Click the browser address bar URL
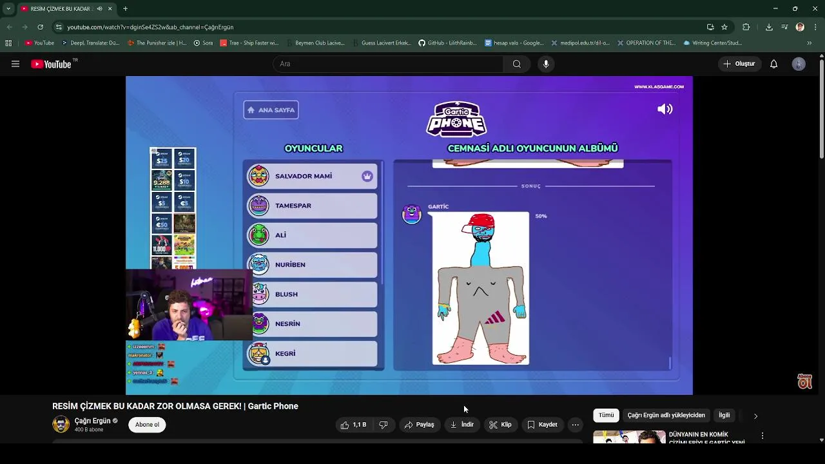Image resolution: width=825 pixels, height=464 pixels. click(x=150, y=27)
